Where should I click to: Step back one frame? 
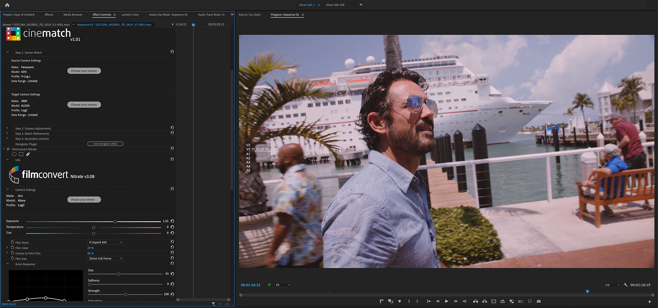[438, 301]
